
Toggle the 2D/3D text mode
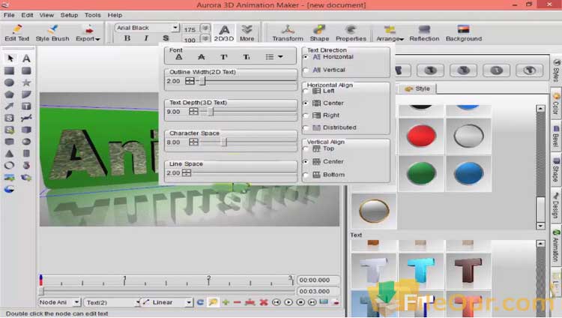click(x=224, y=33)
